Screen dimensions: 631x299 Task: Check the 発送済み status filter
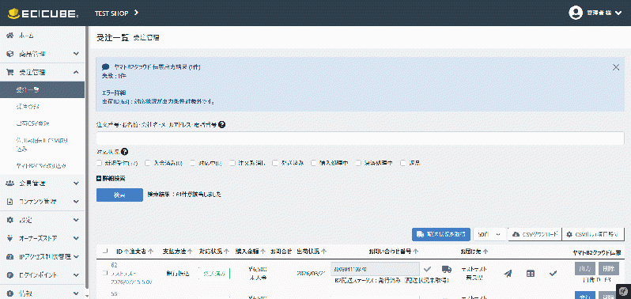[275, 163]
